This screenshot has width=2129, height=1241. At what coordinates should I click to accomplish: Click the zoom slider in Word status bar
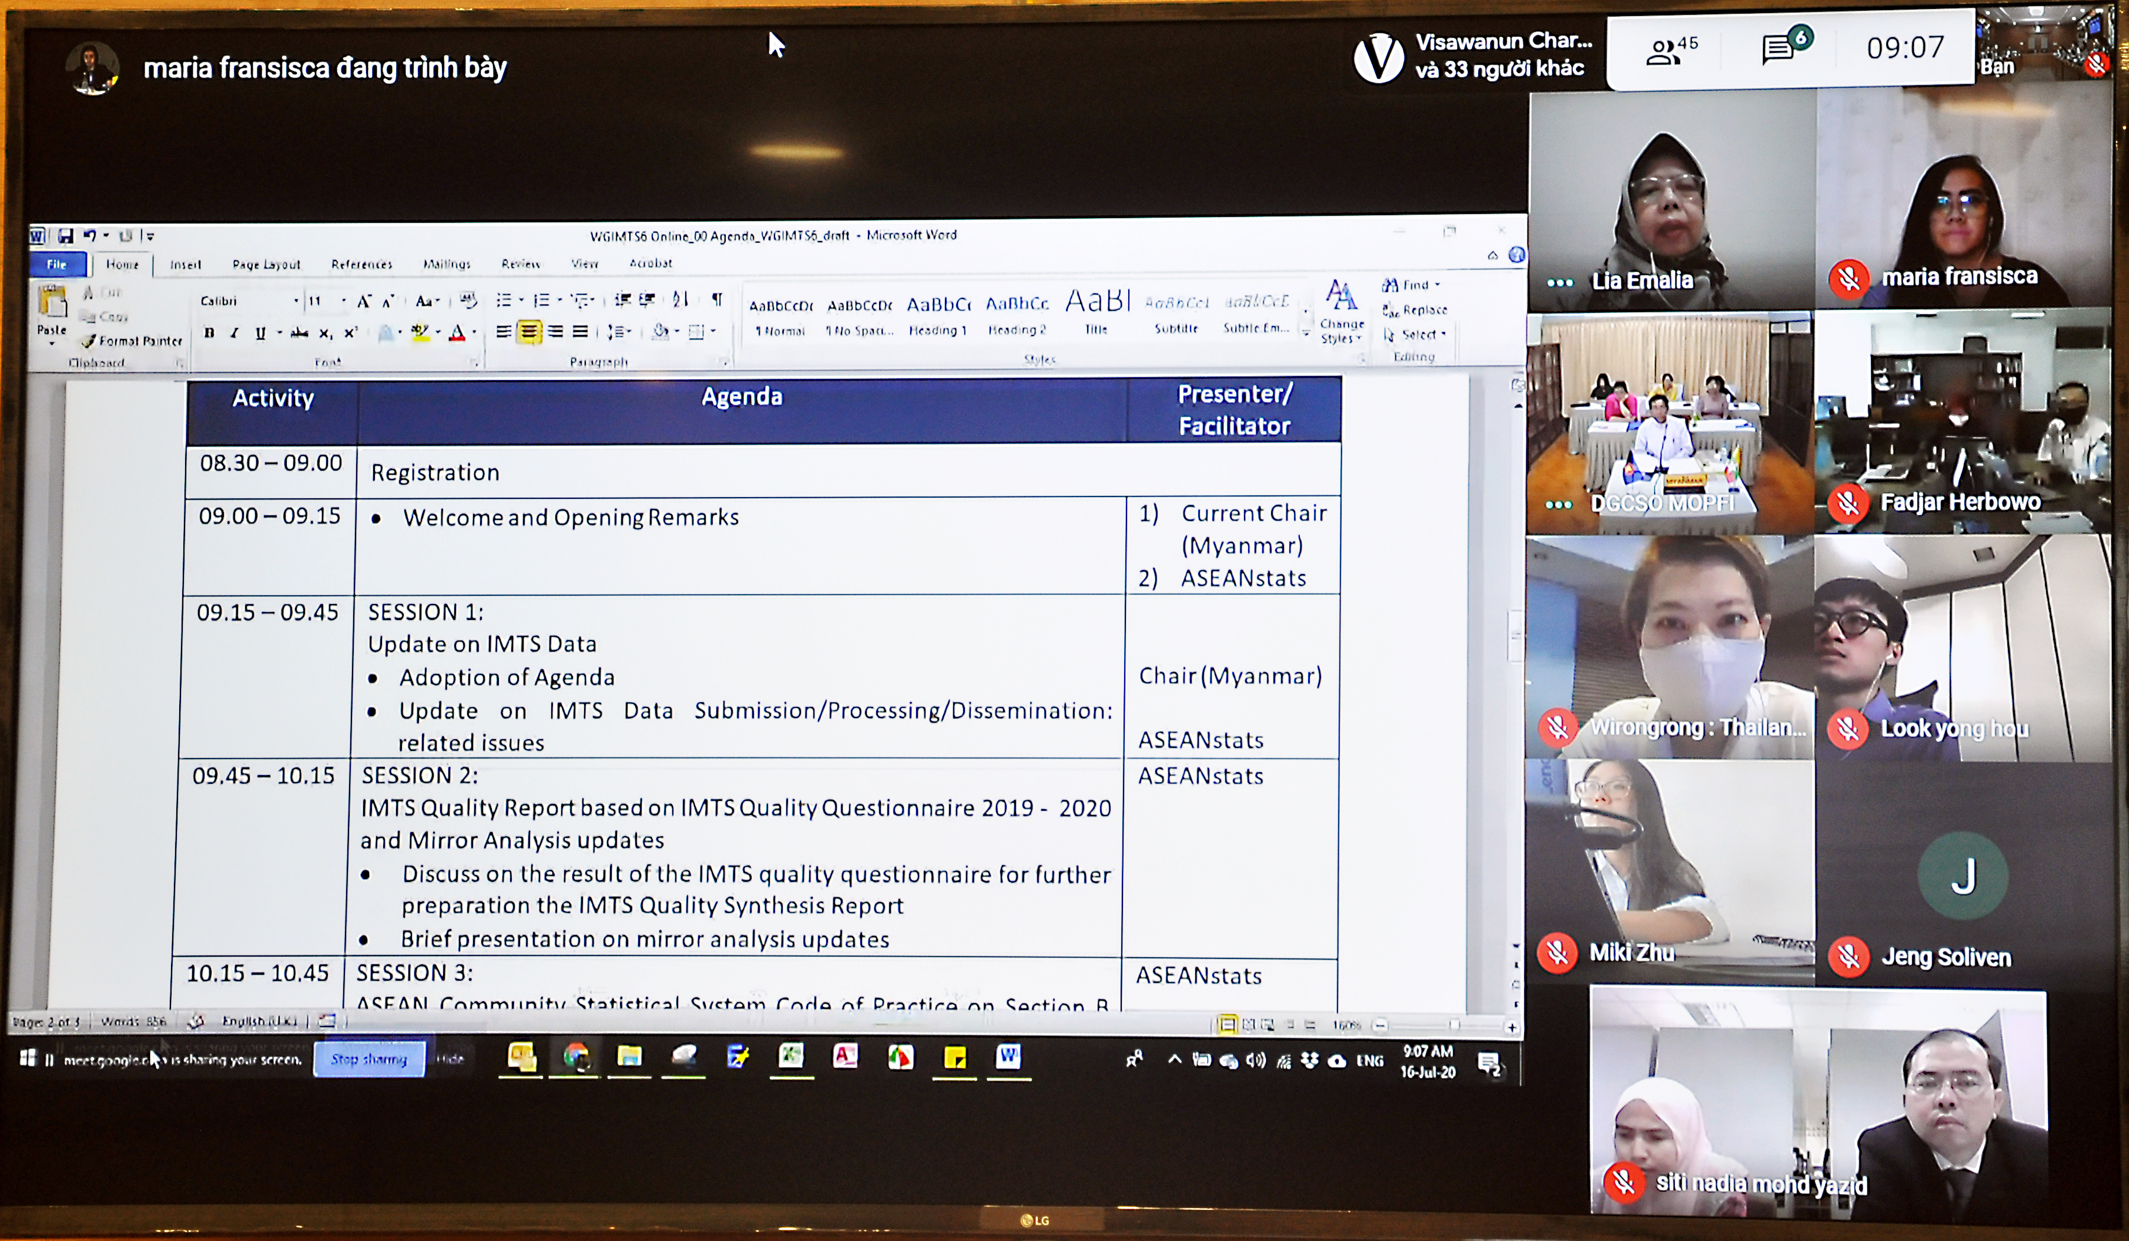(x=1454, y=1025)
